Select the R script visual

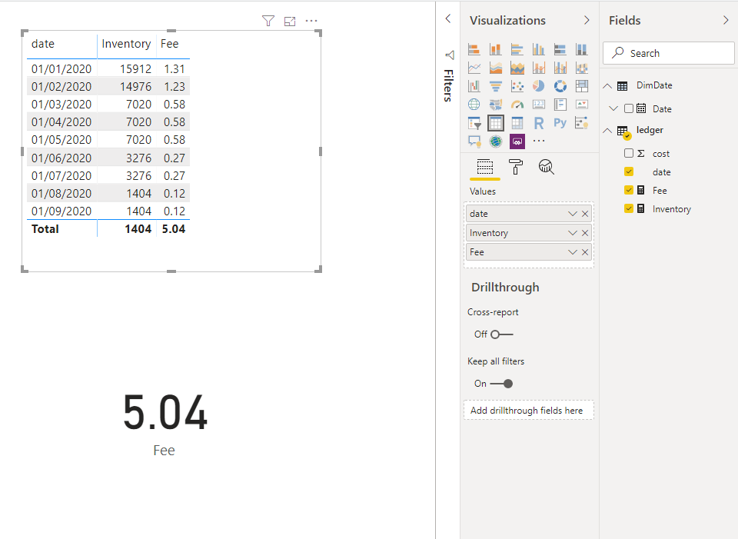(x=538, y=123)
